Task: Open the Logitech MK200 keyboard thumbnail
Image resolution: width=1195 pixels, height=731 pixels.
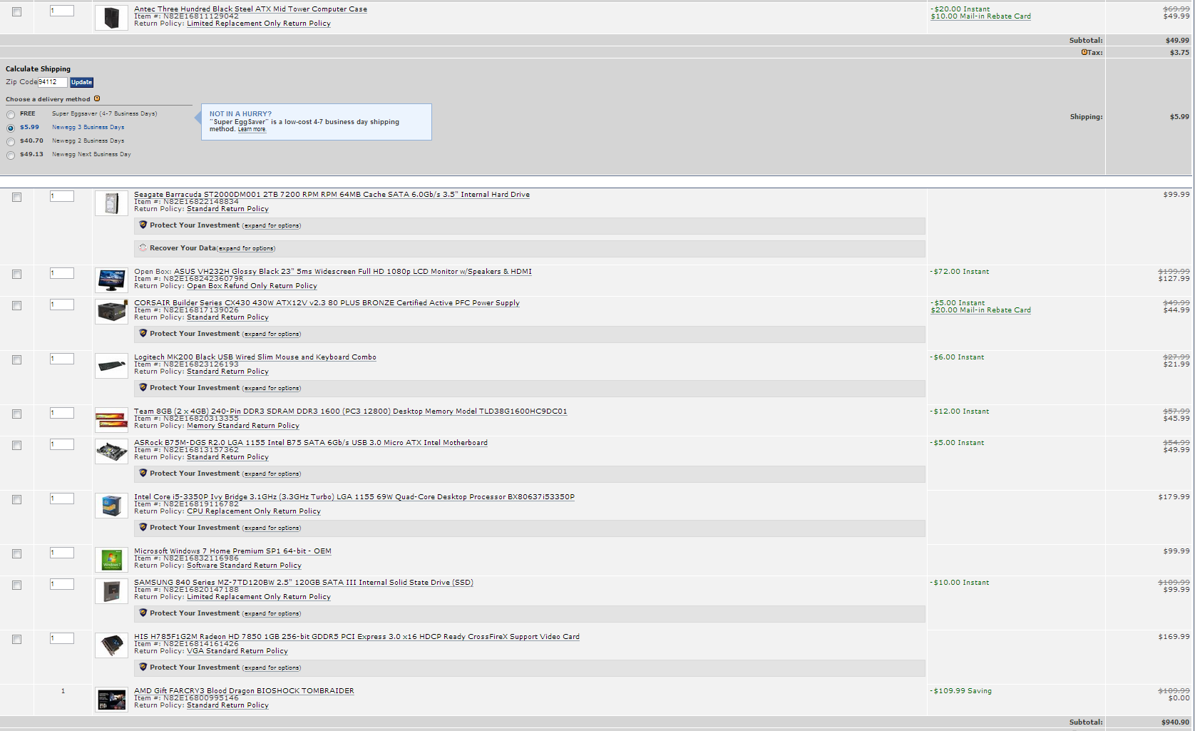Action: (x=111, y=366)
